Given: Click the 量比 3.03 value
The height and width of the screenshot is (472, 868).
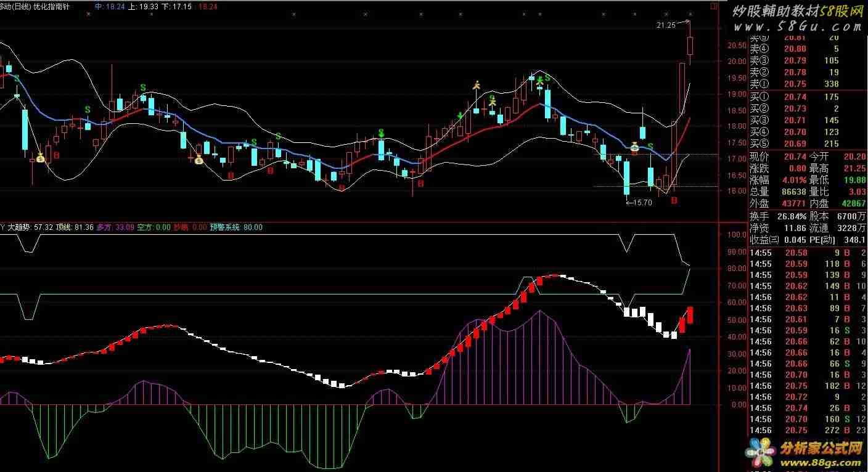Looking at the screenshot, I should [x=856, y=192].
